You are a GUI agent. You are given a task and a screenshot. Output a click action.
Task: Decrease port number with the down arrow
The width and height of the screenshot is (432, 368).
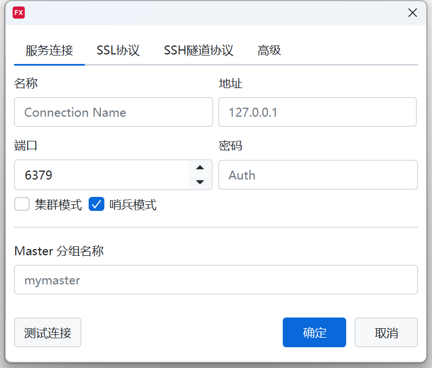click(x=200, y=182)
